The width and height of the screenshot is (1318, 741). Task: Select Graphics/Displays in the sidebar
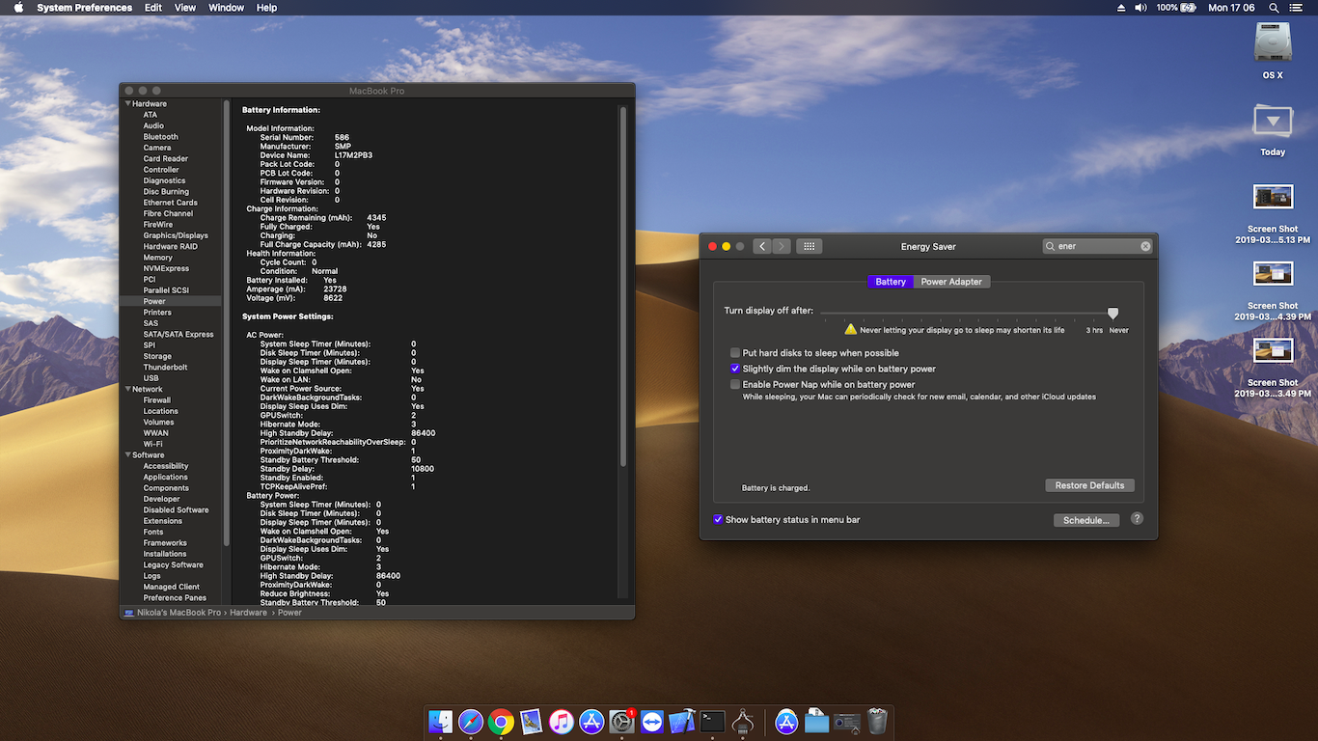click(176, 235)
